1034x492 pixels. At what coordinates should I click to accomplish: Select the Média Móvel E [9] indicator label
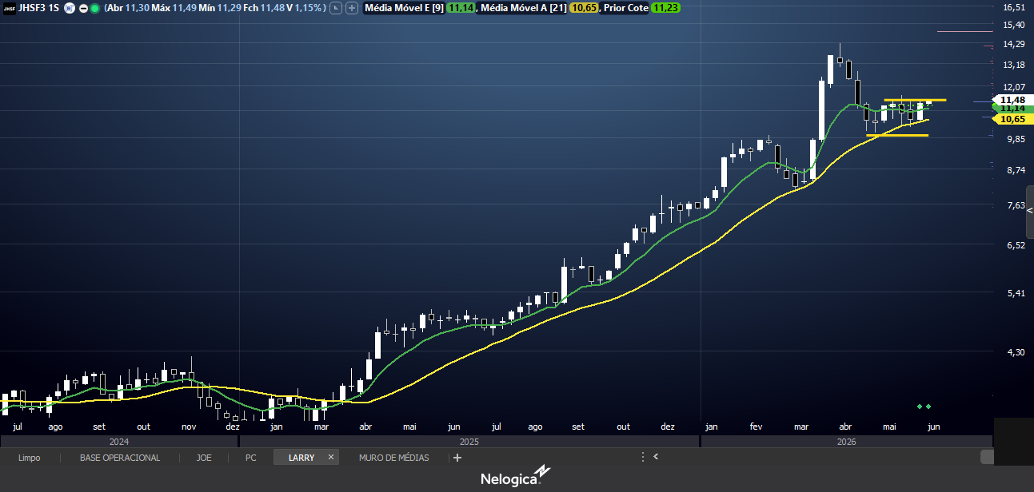pyautogui.click(x=405, y=8)
